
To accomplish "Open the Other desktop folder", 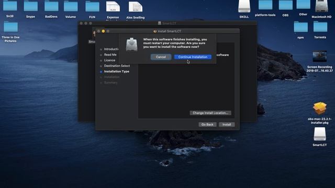I will [x=303, y=5].
